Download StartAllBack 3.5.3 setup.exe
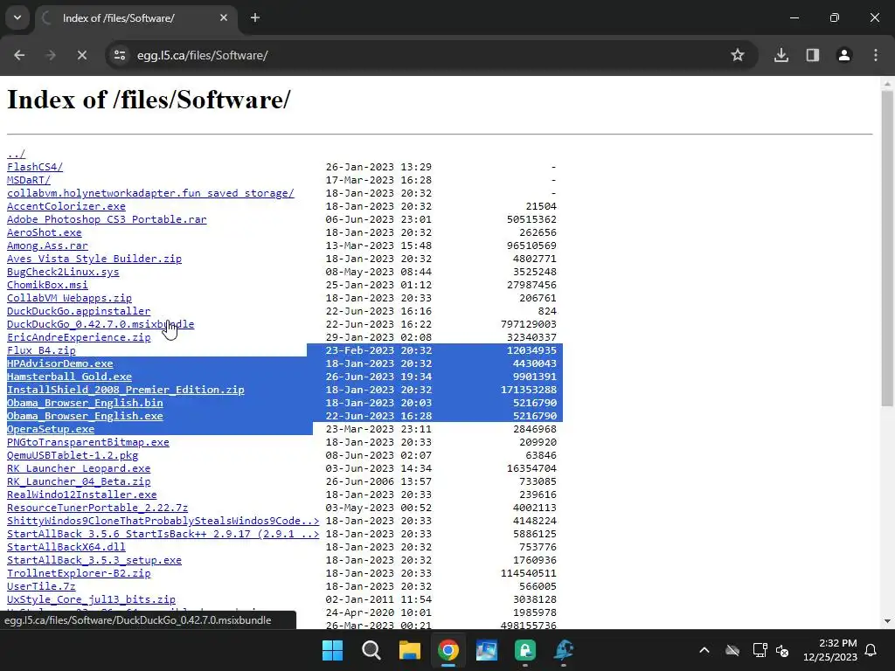This screenshot has width=895, height=671. tap(94, 561)
